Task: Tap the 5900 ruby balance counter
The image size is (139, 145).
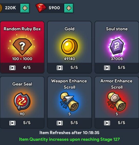Action: [54, 8]
